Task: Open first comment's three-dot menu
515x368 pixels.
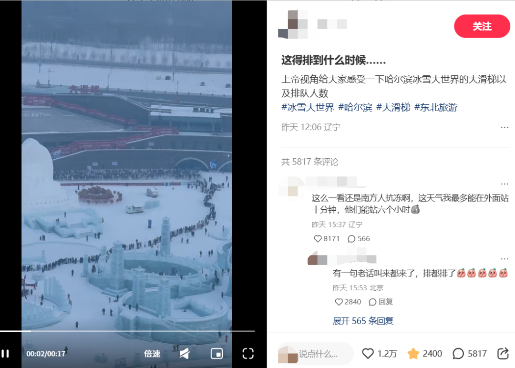Action: point(505,184)
